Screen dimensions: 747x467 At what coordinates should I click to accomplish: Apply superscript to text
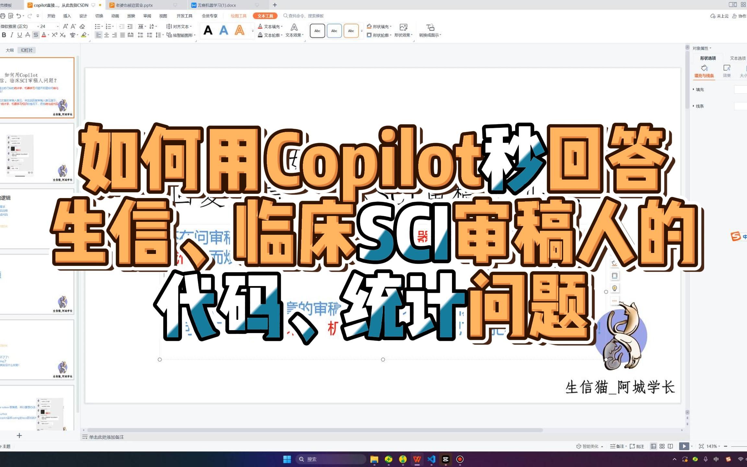point(54,35)
